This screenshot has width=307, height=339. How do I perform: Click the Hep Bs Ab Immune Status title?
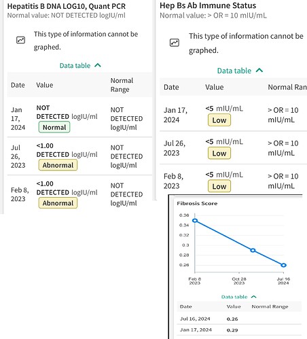(x=208, y=5)
